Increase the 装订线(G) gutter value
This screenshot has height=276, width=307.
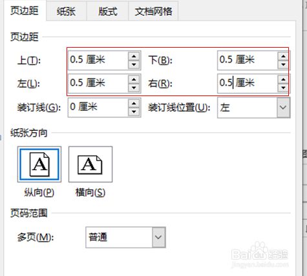point(134,103)
